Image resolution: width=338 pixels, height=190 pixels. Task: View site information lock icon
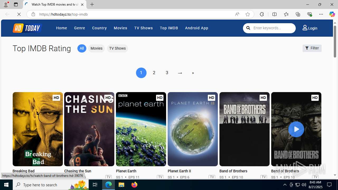tap(33, 14)
